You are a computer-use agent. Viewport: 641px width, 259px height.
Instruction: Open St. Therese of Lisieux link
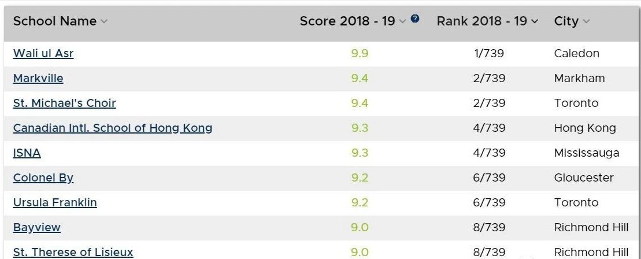coord(73,252)
